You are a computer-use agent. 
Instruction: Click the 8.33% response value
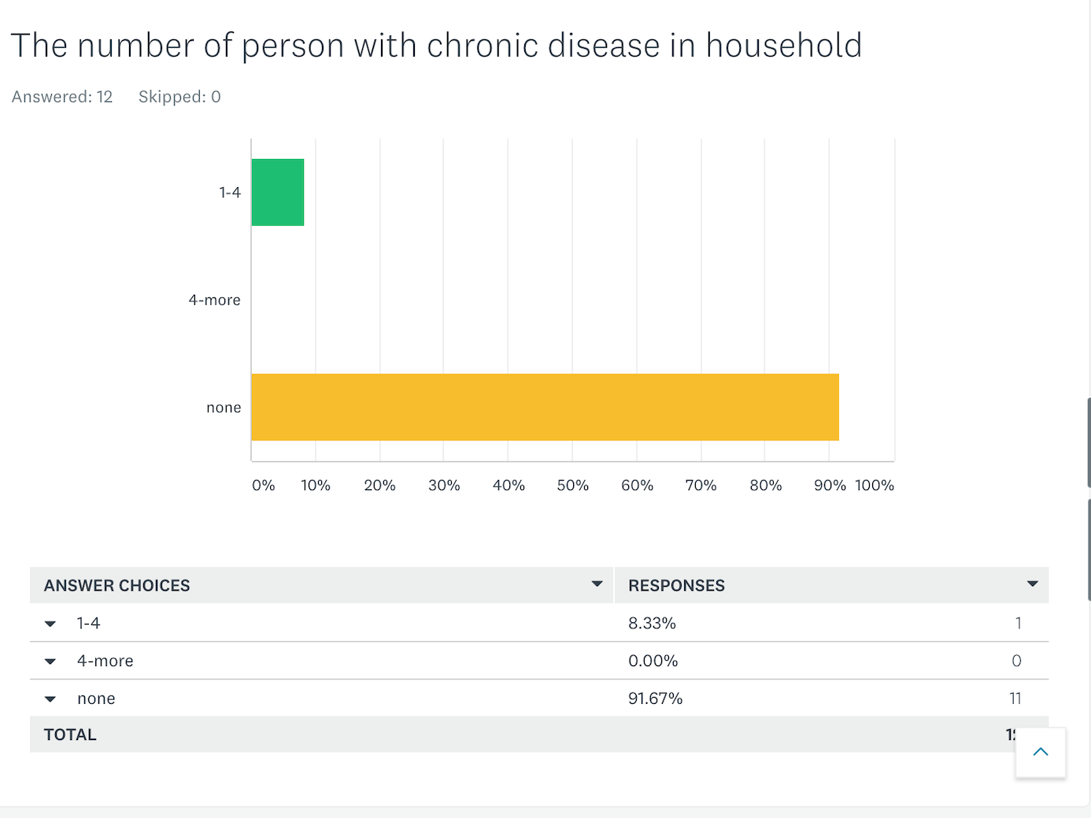click(652, 624)
